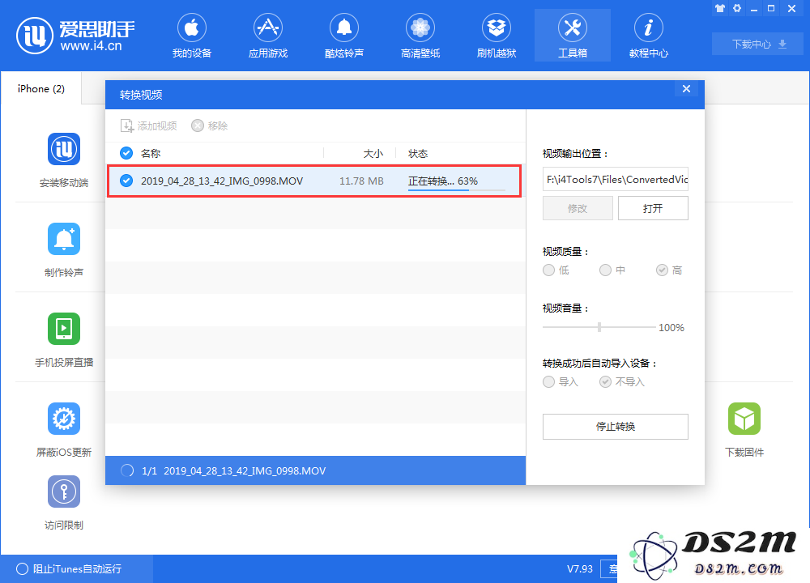Select 低 low video quality

[x=556, y=270]
